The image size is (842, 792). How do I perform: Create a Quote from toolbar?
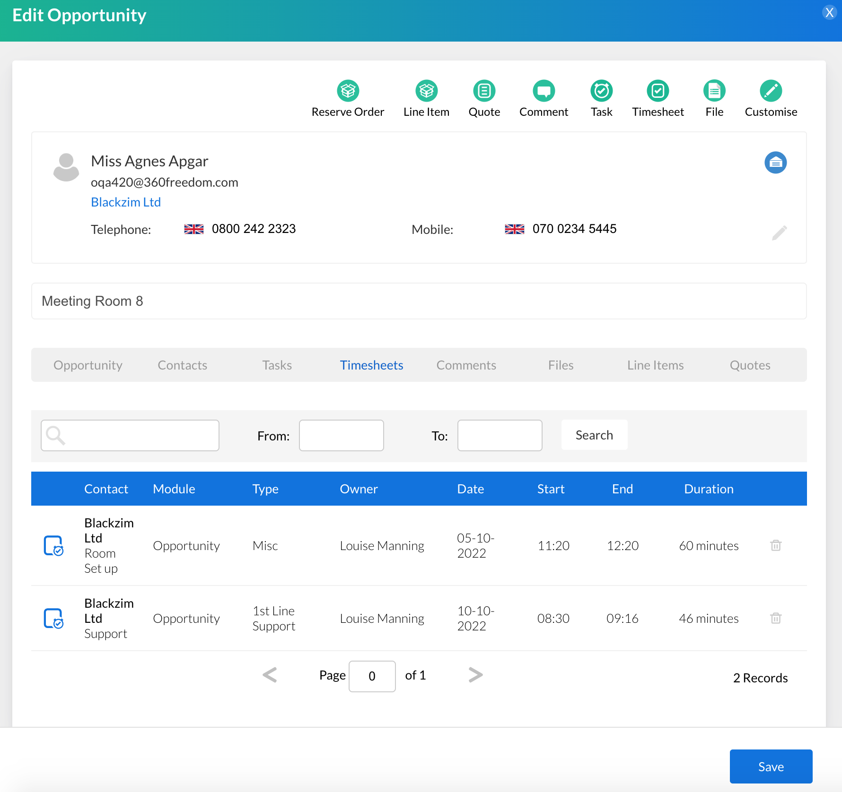click(x=484, y=91)
